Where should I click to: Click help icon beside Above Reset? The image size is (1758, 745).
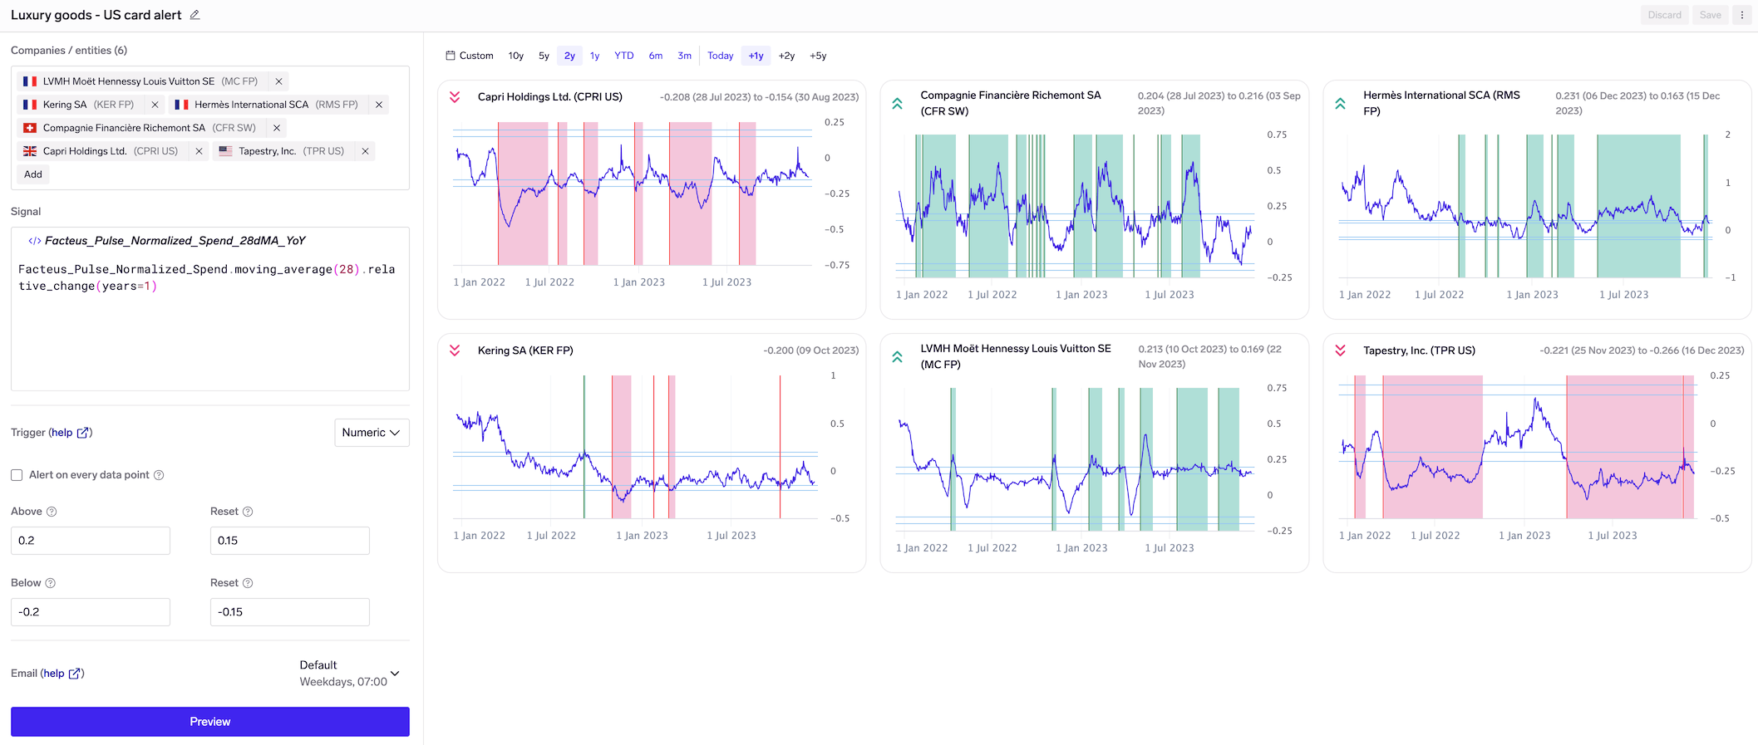pos(248,512)
